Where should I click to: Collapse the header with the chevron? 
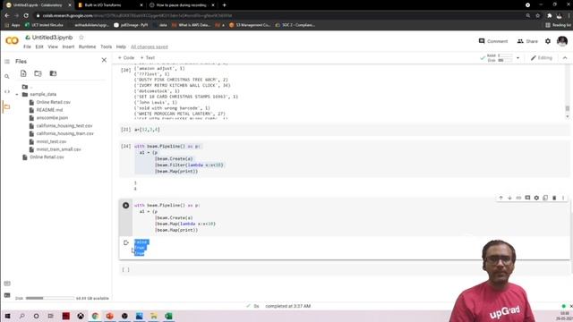[x=565, y=57]
